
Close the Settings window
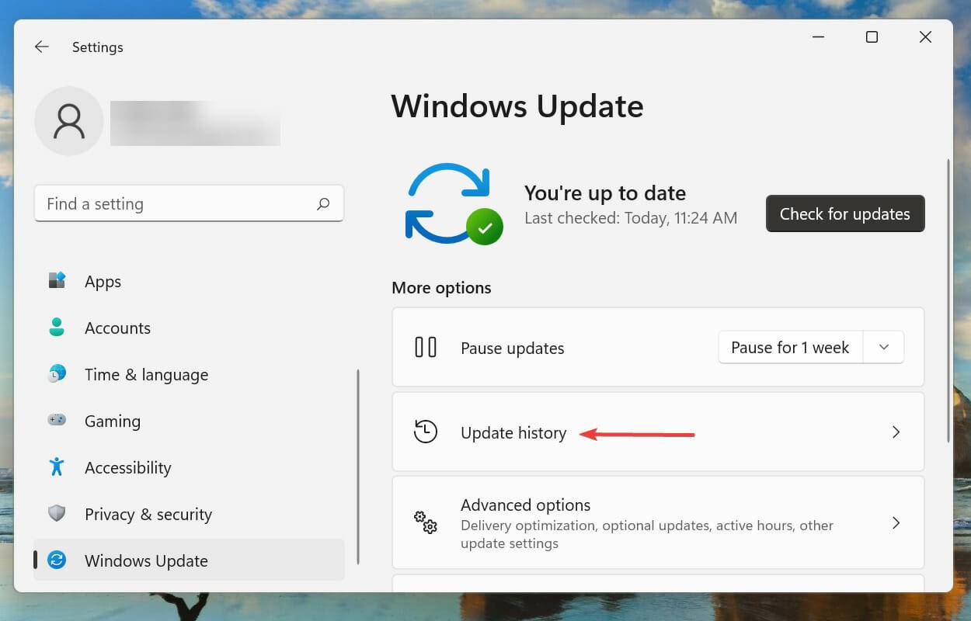pos(925,37)
